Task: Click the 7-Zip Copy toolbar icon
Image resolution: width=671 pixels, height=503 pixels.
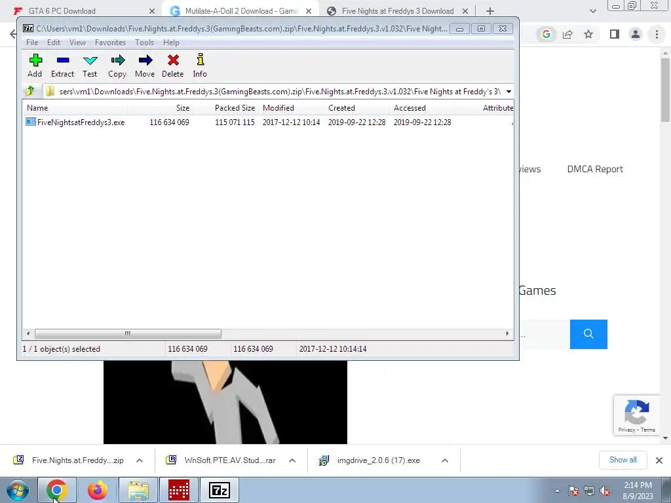Action: (118, 60)
